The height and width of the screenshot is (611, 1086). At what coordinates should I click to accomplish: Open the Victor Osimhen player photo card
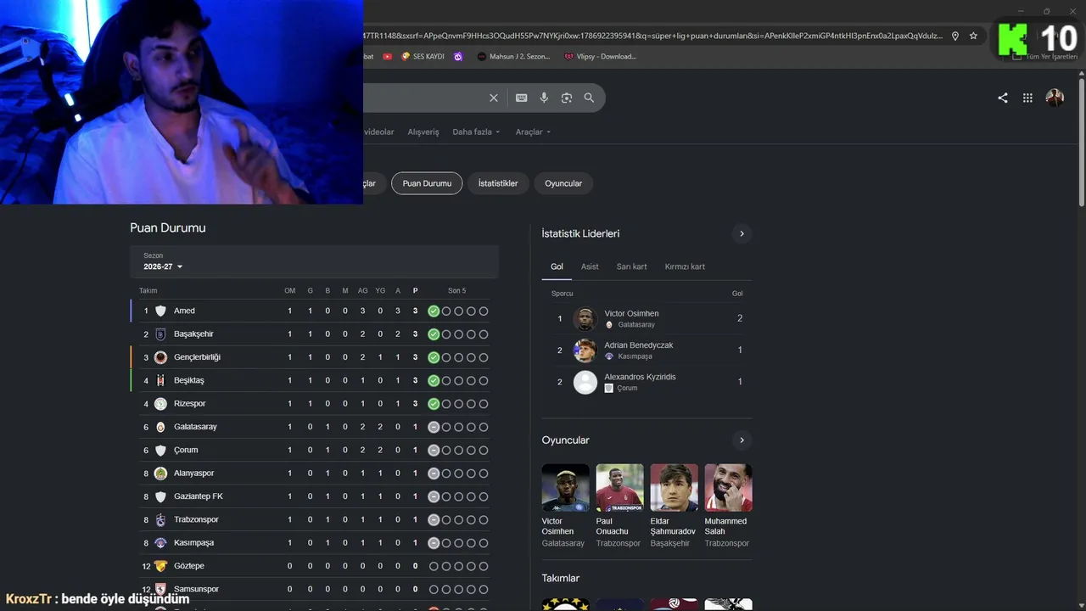[565, 506]
